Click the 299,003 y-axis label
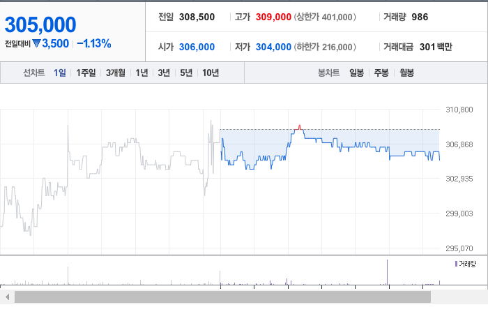 coord(459,214)
